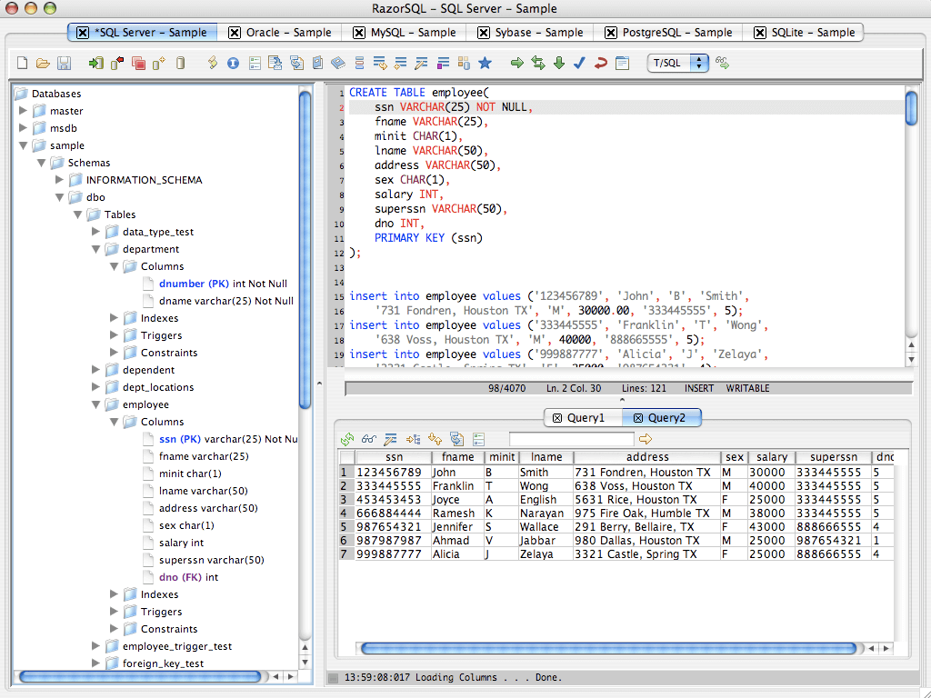Click the salary column header
931x698 pixels.
(x=771, y=457)
